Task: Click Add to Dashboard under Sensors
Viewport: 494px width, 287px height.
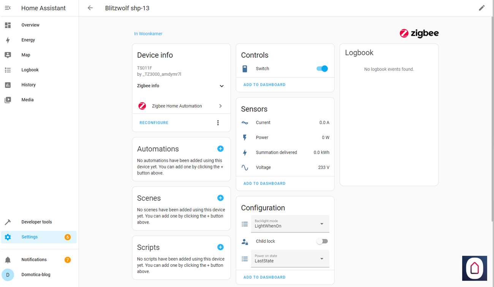Action: [264, 183]
